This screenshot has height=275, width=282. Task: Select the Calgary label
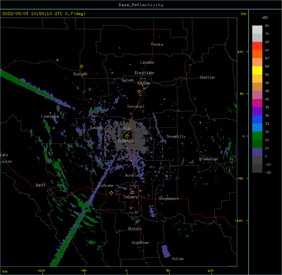131,197
